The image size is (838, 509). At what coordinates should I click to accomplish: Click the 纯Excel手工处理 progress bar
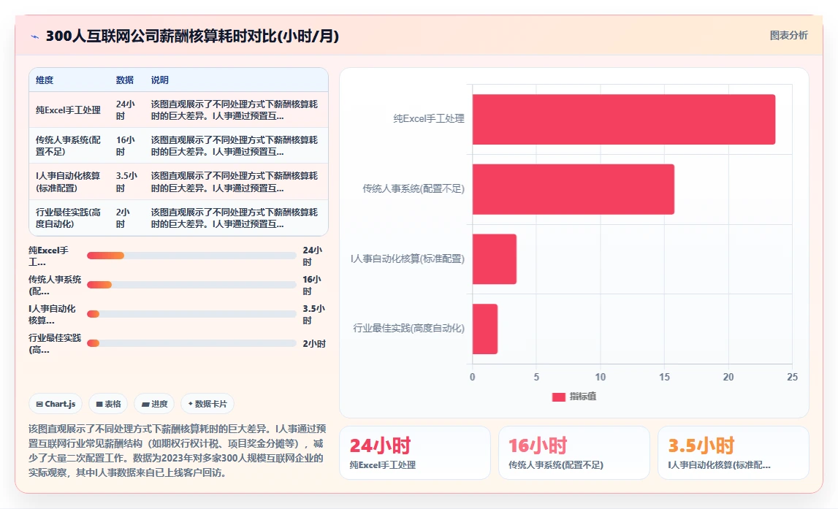191,256
